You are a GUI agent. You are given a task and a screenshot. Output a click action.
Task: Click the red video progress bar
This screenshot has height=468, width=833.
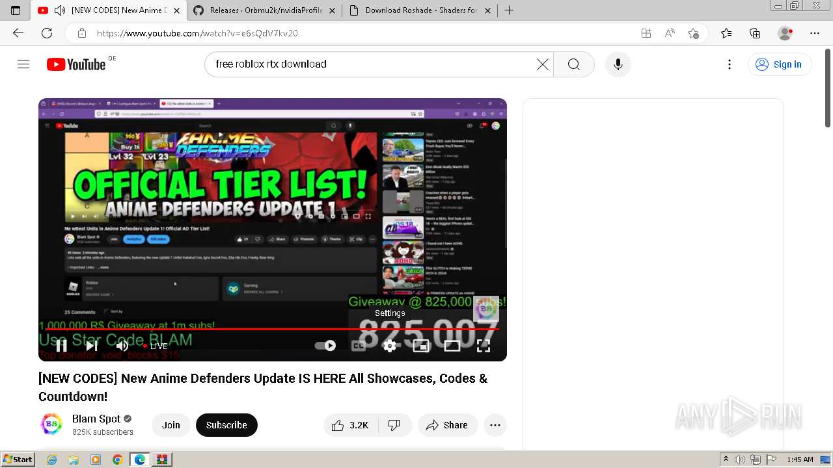pos(272,329)
